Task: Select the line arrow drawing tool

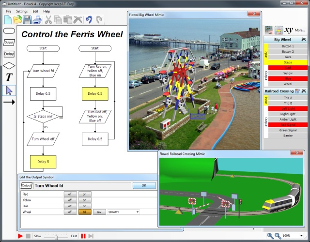Action: pos(9,102)
